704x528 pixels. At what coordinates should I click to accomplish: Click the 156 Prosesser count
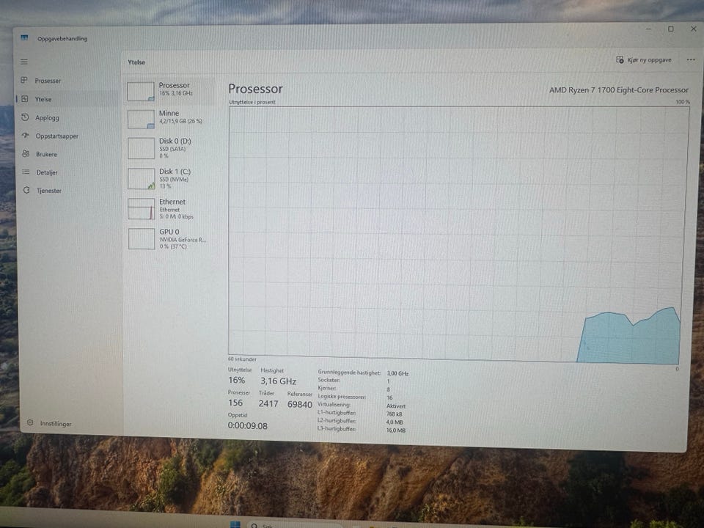pyautogui.click(x=235, y=403)
